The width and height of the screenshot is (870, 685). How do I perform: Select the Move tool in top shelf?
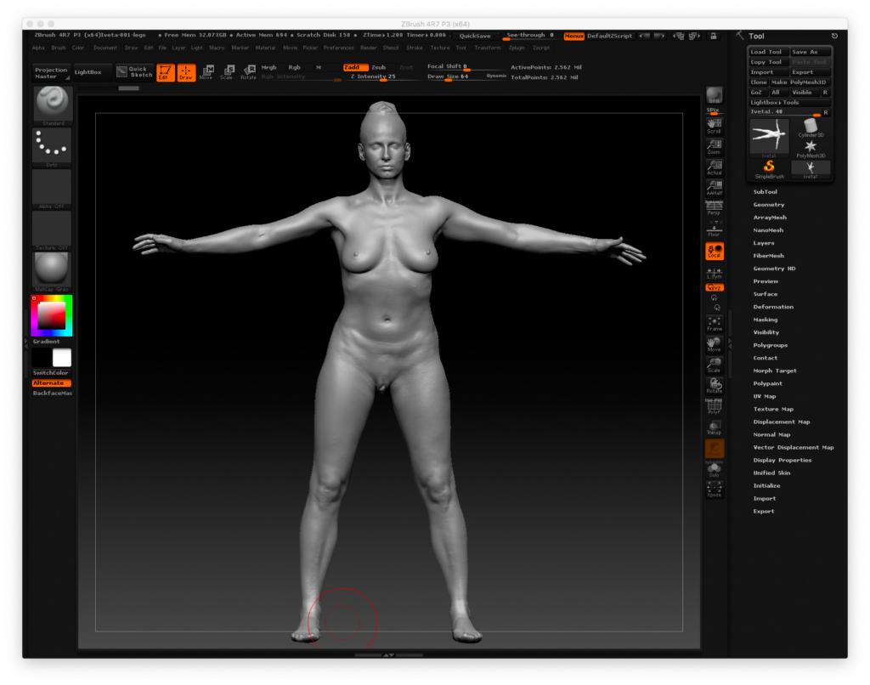pyautogui.click(x=206, y=72)
